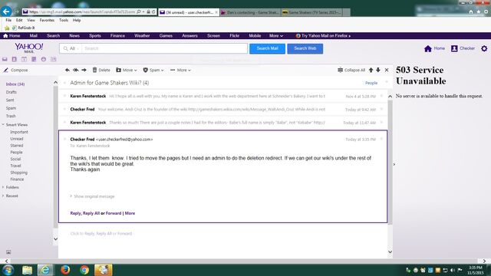Open the Mail icon under Yahoo logo
The image size is (491, 276).
click(5, 59)
